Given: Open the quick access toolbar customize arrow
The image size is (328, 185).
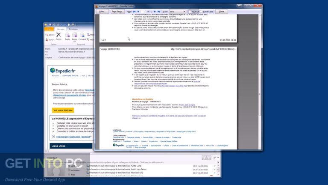Looking at the screenshot, I should point(76,25).
